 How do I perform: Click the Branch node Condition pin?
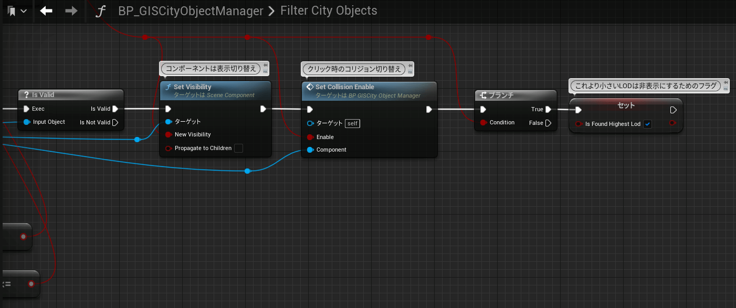[483, 123]
